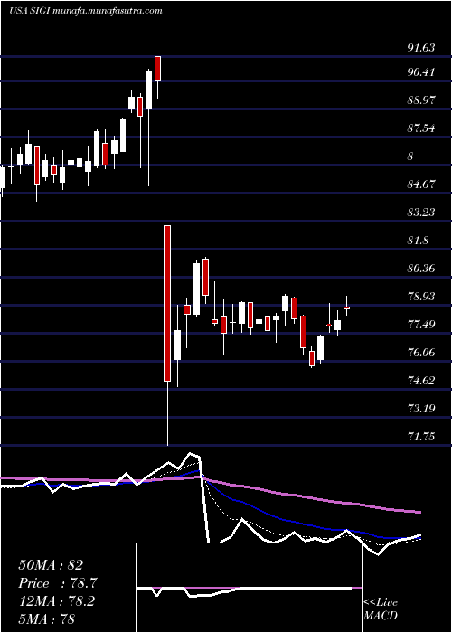Click the 'Price : 78.7' readout
Image resolution: width=452 pixels, height=633 pixels.
58,583
